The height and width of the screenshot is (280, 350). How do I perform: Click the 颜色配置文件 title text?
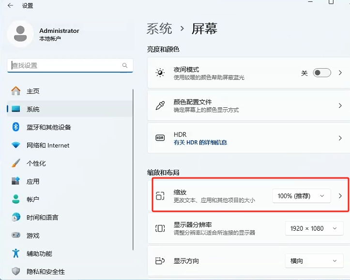tap(193, 102)
